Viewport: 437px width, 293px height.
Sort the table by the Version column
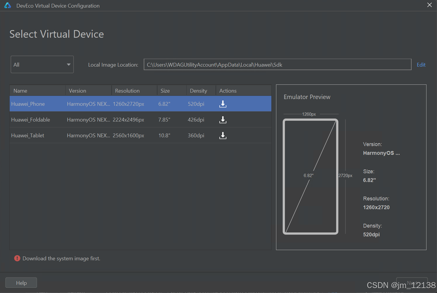tap(89, 91)
